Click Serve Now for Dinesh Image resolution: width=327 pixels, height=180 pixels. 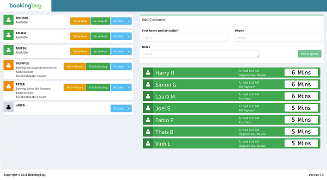(80, 51)
